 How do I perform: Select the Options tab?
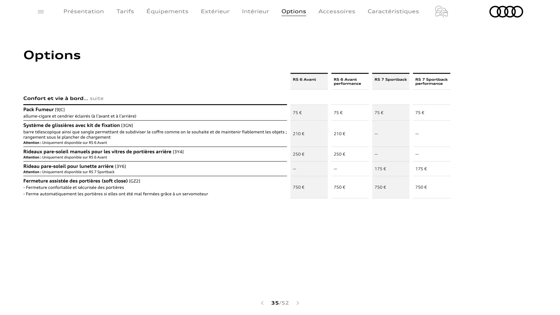[x=294, y=11]
